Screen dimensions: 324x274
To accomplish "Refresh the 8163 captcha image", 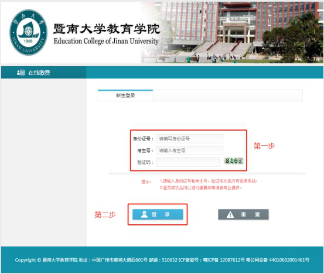I will [x=234, y=160].
